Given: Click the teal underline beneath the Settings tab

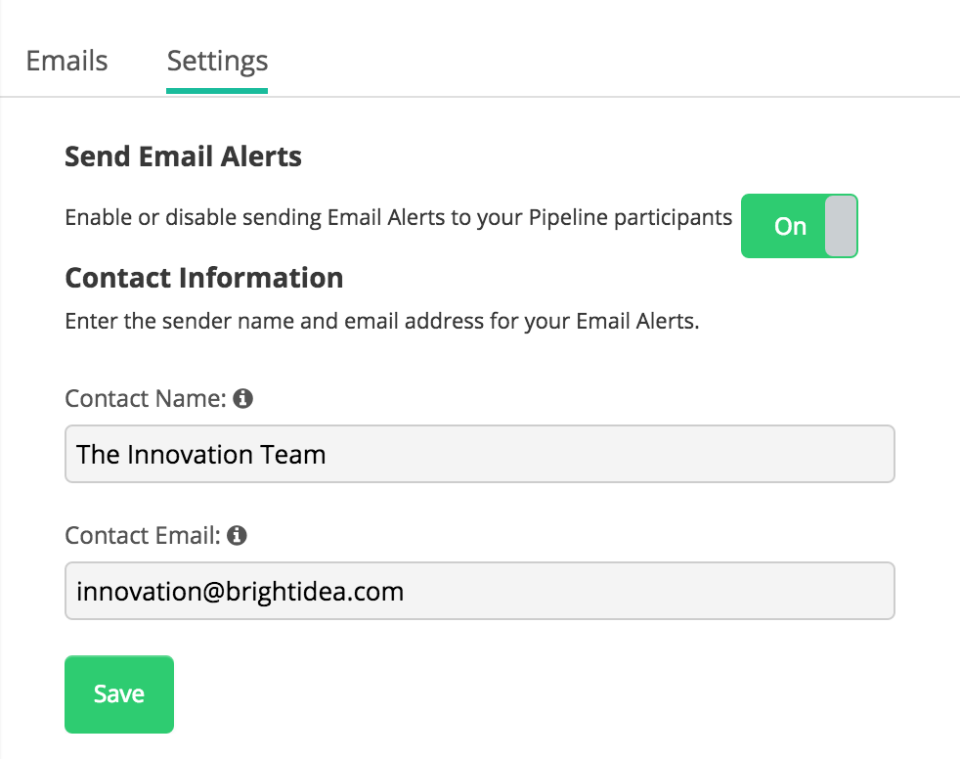Looking at the screenshot, I should coord(217,91).
